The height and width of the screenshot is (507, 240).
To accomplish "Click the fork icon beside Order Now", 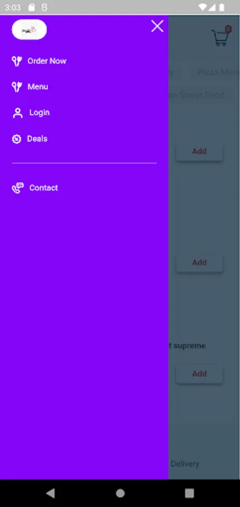I will pos(17,61).
